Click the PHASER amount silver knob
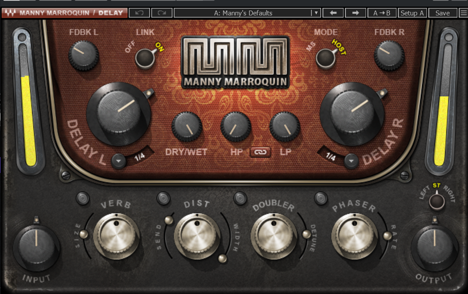Viewport: 468px width, 294px height. [355, 236]
